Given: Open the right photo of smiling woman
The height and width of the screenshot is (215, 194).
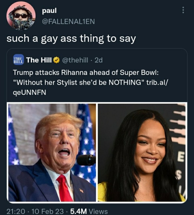Looking at the screenshot, I should pos(142,153).
